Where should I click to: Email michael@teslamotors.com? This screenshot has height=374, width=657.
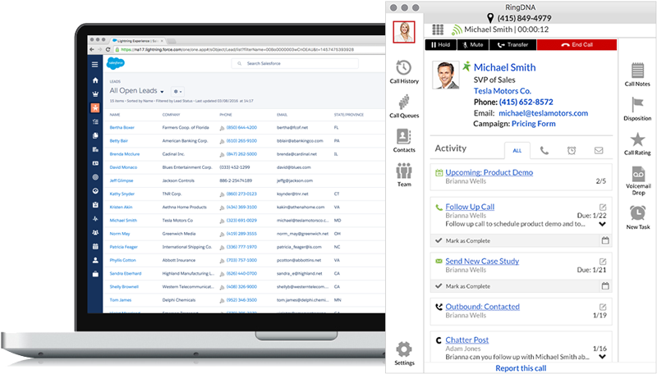[x=543, y=113]
